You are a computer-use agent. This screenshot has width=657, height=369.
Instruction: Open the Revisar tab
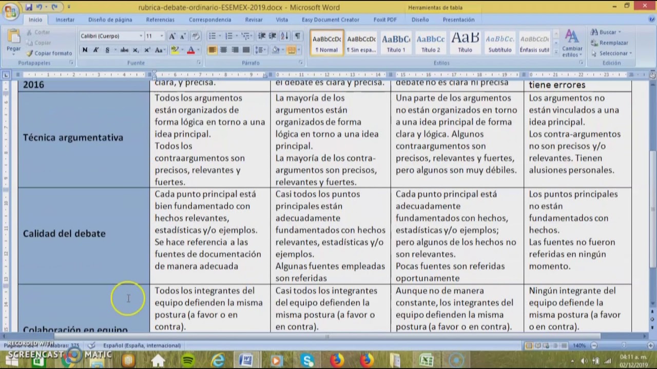(254, 19)
